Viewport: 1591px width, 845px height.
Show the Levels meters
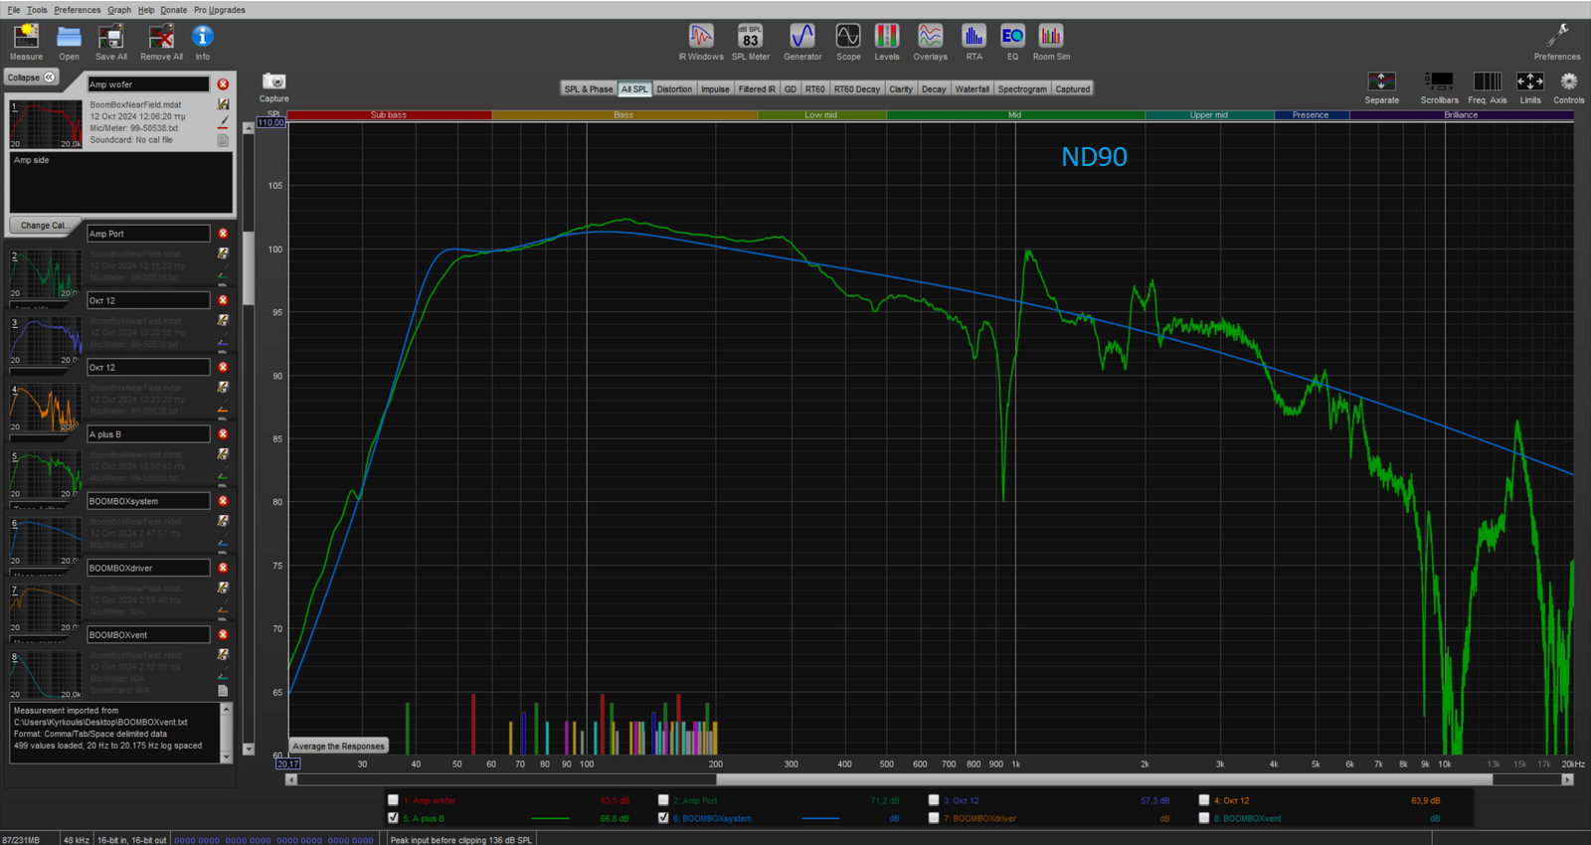pos(887,42)
